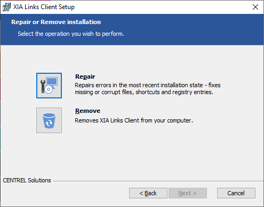Click blank dialog area below Remove option
The height and width of the screenshot is (207, 264).
coord(132,155)
